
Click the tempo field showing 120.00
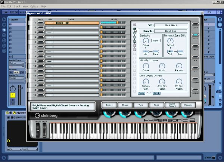(14, 12)
